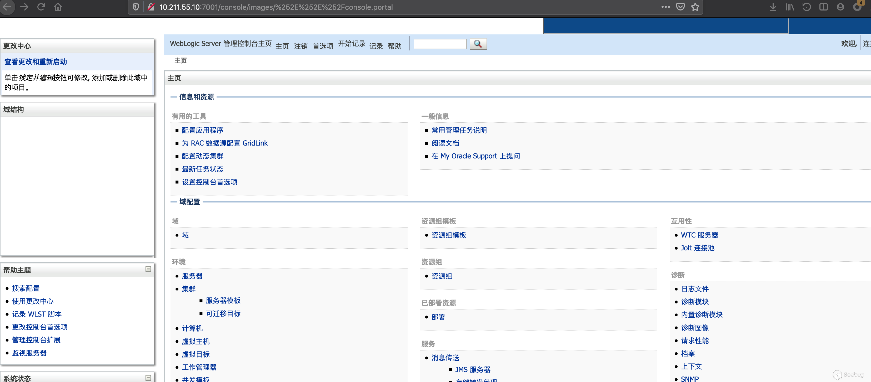Click 开始记录 in the toolbar

pyautogui.click(x=352, y=44)
